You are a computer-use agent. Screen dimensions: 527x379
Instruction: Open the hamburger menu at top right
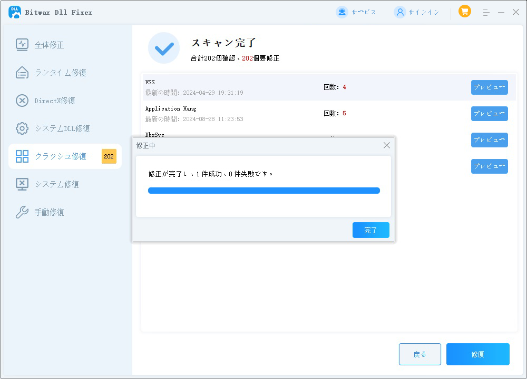[486, 12]
